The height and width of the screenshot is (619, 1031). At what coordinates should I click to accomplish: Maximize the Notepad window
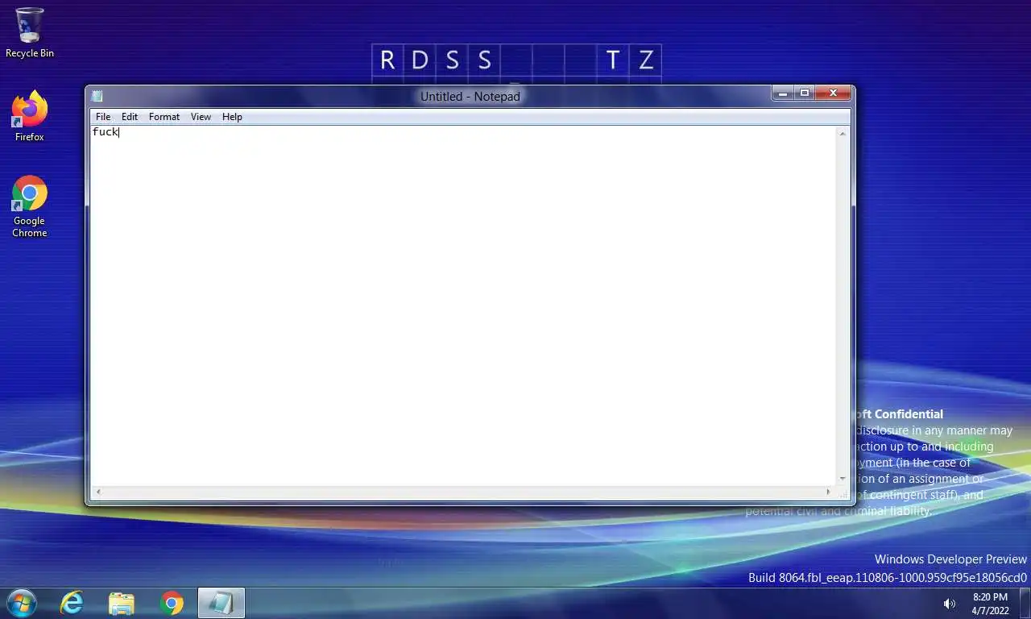[804, 93]
